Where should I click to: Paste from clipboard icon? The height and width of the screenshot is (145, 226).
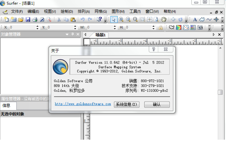click(x=73, y=19)
